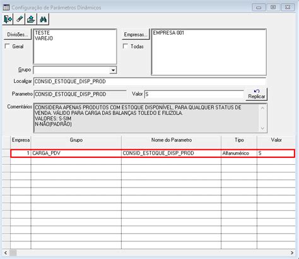Click the exit door toolbar icon
Screen dimensions: 299x259
[8, 19]
